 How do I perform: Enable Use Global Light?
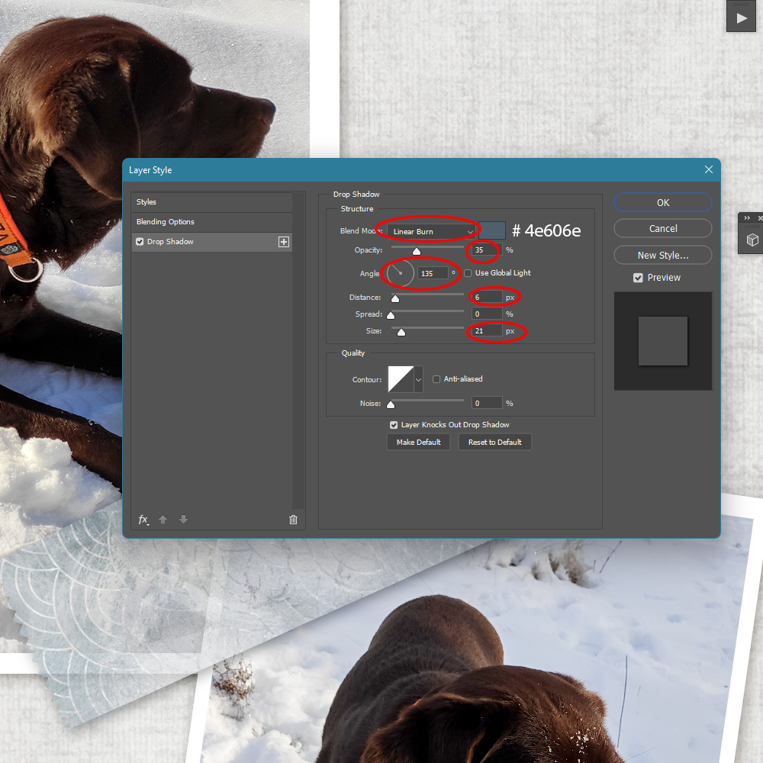[x=468, y=273]
